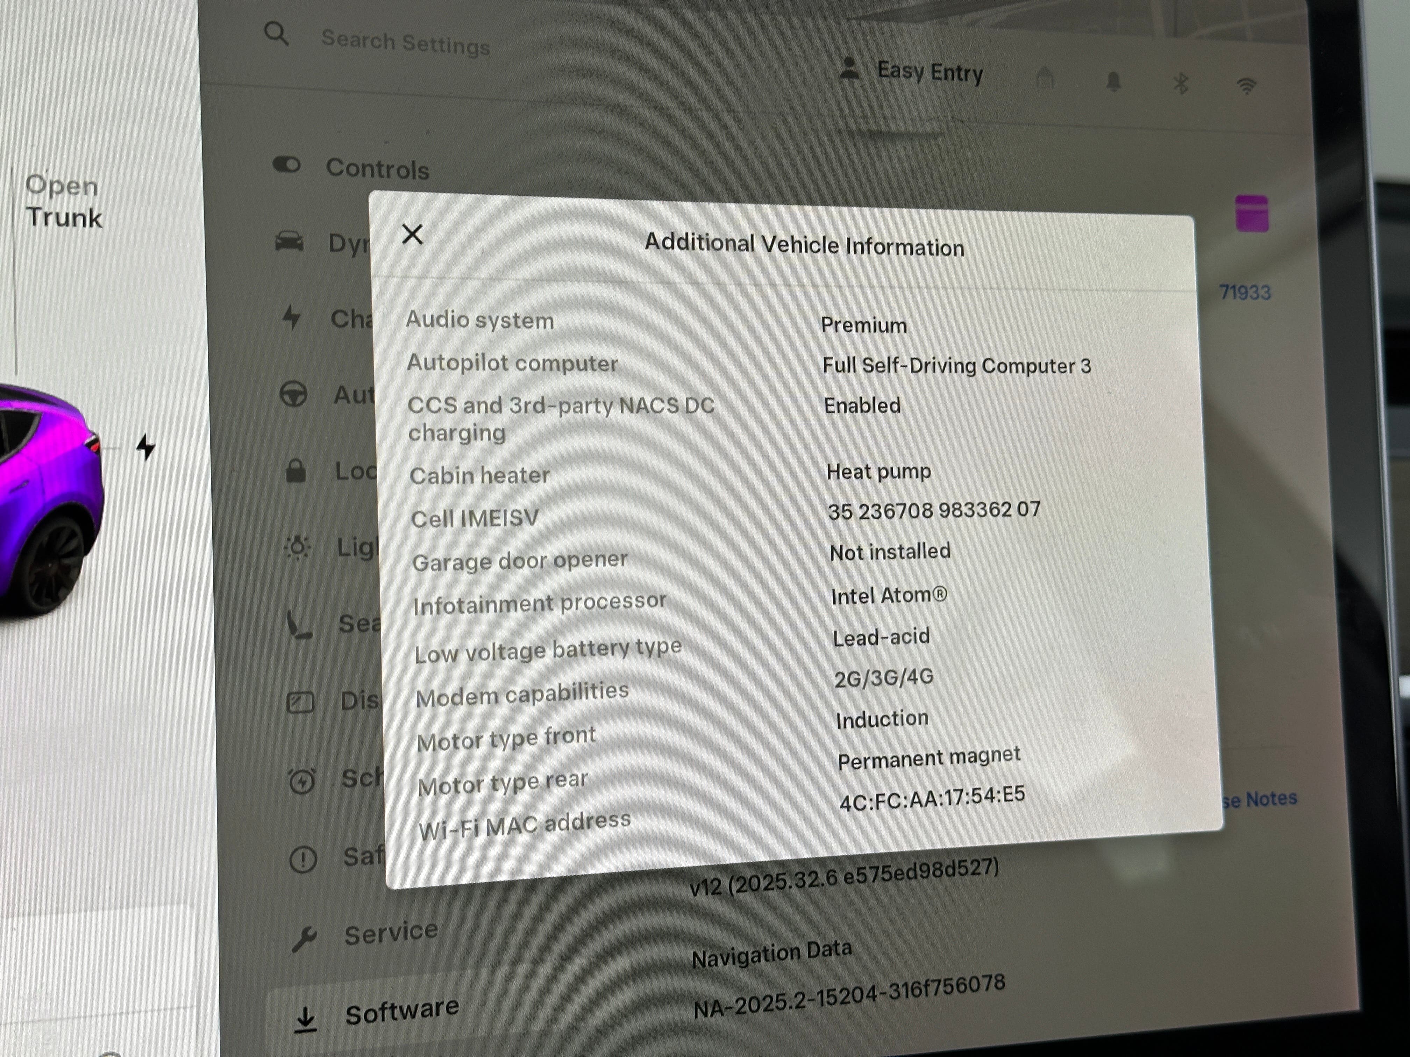Close the Additional Vehicle Information dialog

click(412, 235)
